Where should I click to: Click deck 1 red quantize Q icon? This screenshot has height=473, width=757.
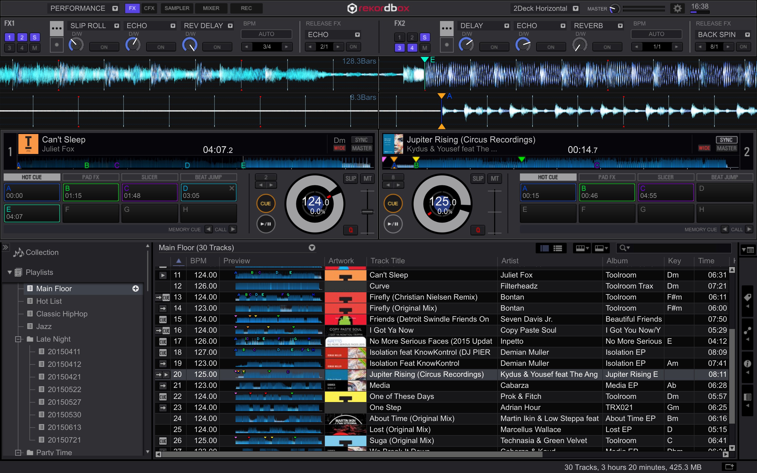[351, 230]
